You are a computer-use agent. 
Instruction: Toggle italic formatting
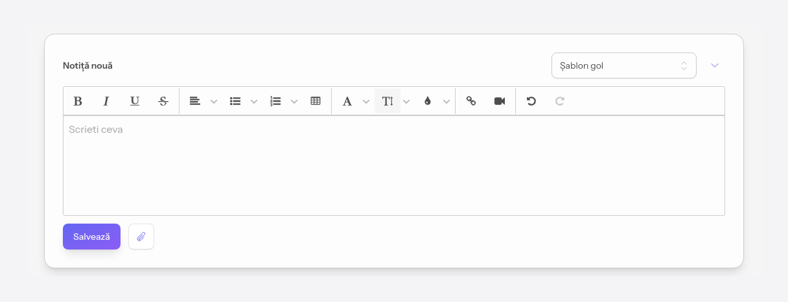[x=106, y=101]
